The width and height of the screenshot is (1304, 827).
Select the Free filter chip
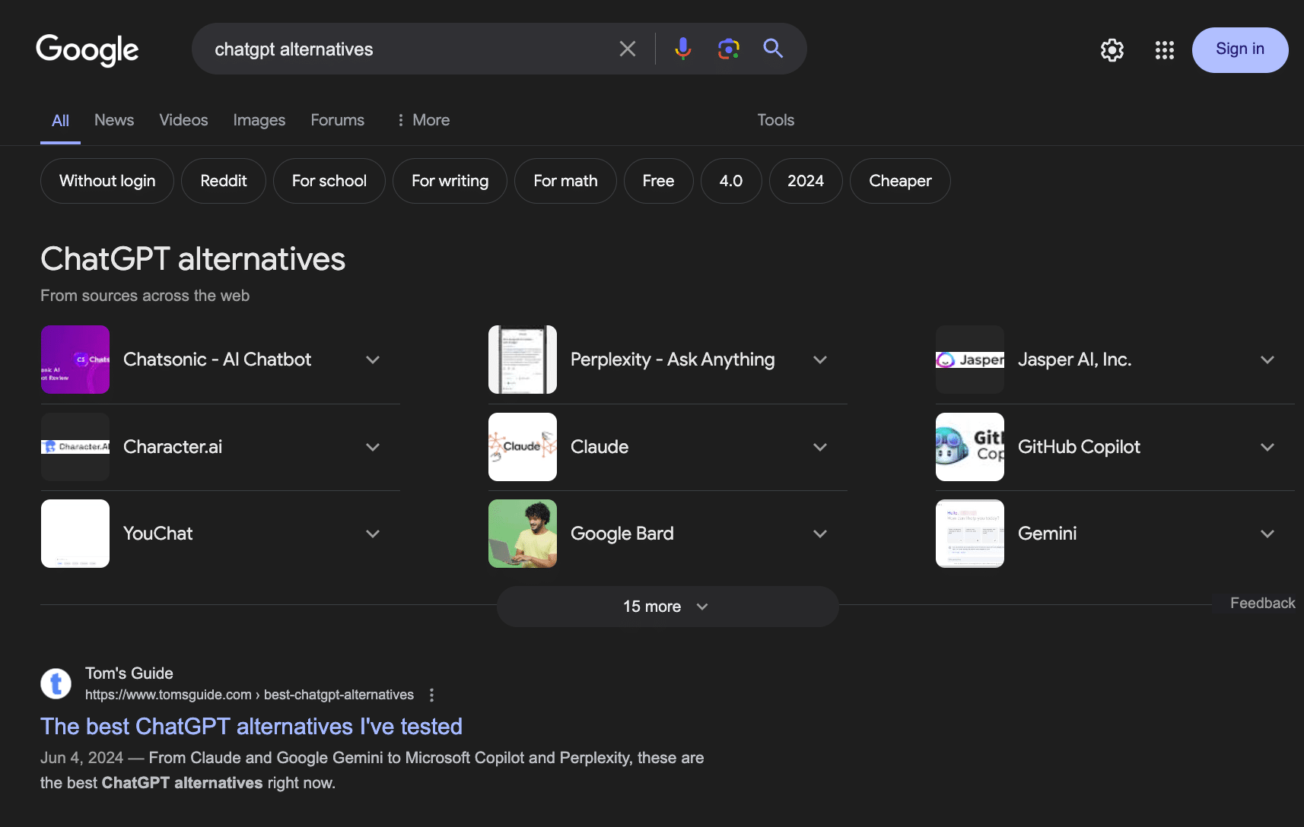coord(659,181)
